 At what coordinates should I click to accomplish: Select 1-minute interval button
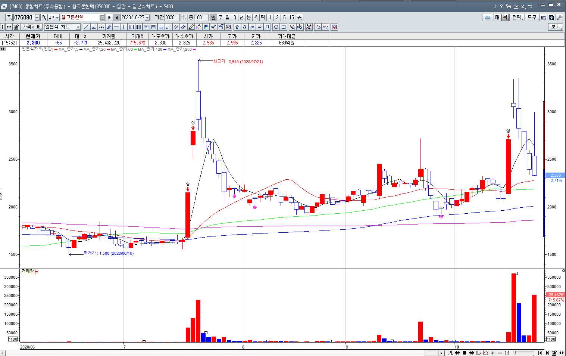270,18
